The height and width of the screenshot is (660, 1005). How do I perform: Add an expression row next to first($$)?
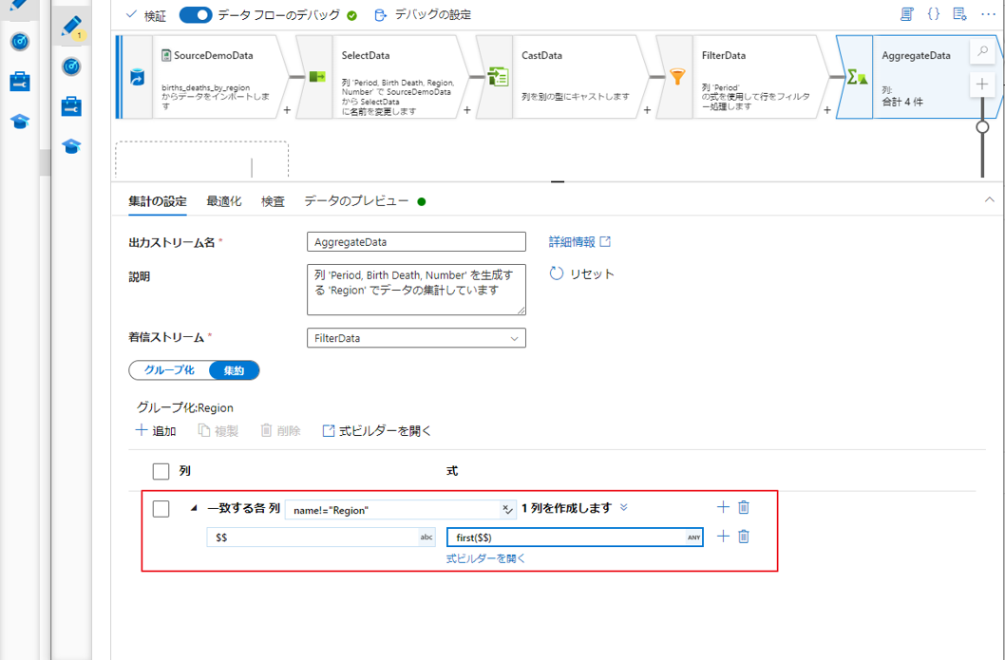tap(723, 537)
